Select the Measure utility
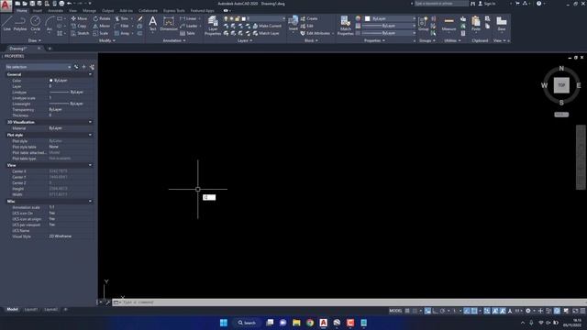The height and width of the screenshot is (330, 587). 449,24
